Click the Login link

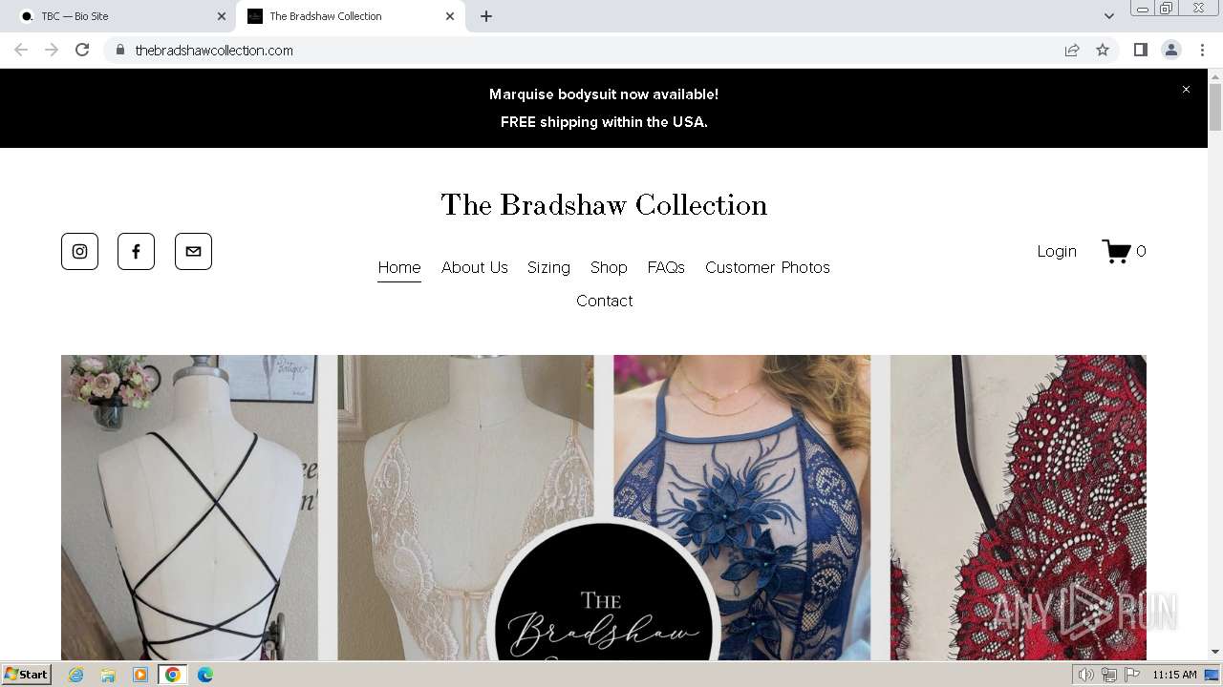(x=1057, y=251)
